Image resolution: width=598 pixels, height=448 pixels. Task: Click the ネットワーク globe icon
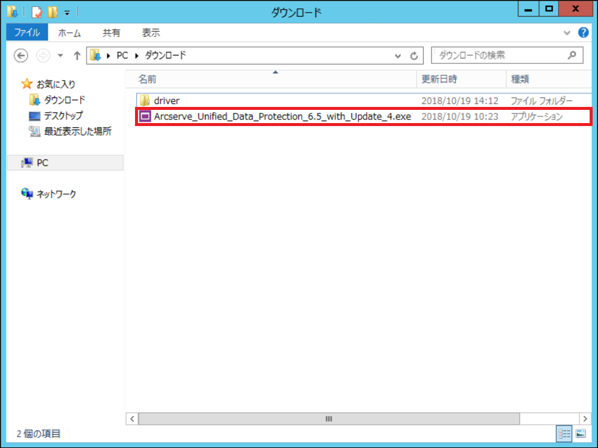click(x=27, y=194)
